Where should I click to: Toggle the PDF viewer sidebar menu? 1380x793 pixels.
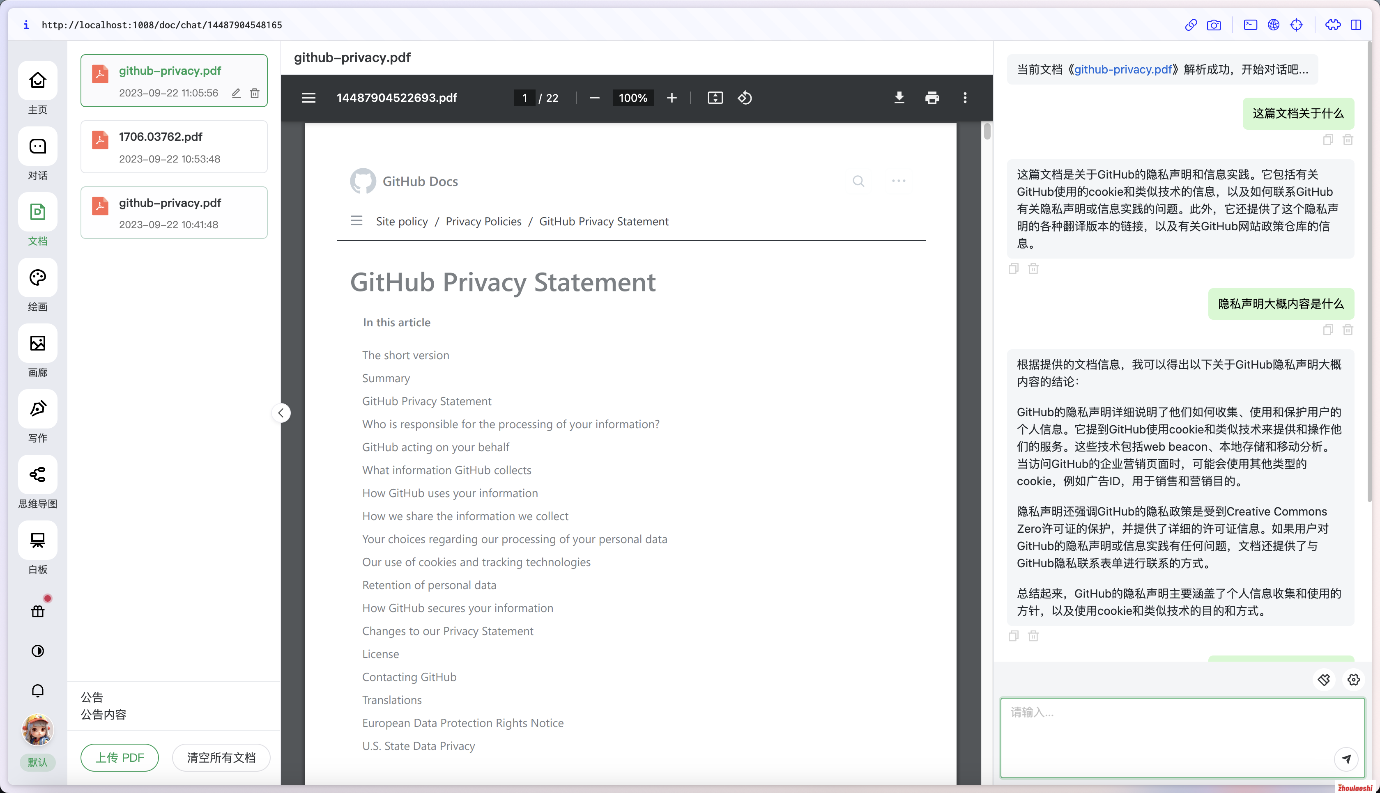click(x=309, y=98)
